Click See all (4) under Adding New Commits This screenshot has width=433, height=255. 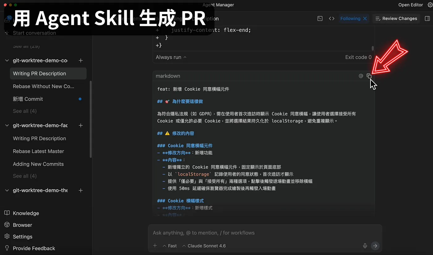coord(25,176)
